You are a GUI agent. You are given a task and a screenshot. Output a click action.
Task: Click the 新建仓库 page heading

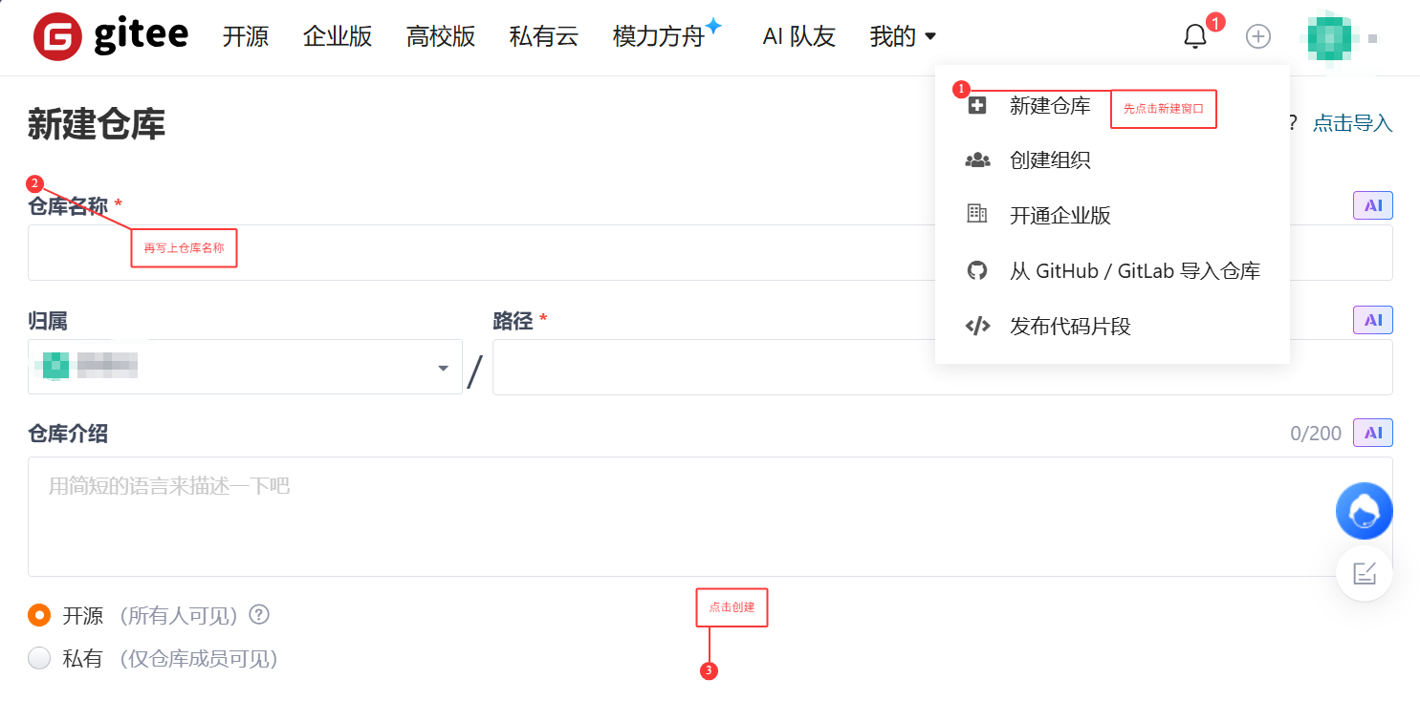(97, 124)
